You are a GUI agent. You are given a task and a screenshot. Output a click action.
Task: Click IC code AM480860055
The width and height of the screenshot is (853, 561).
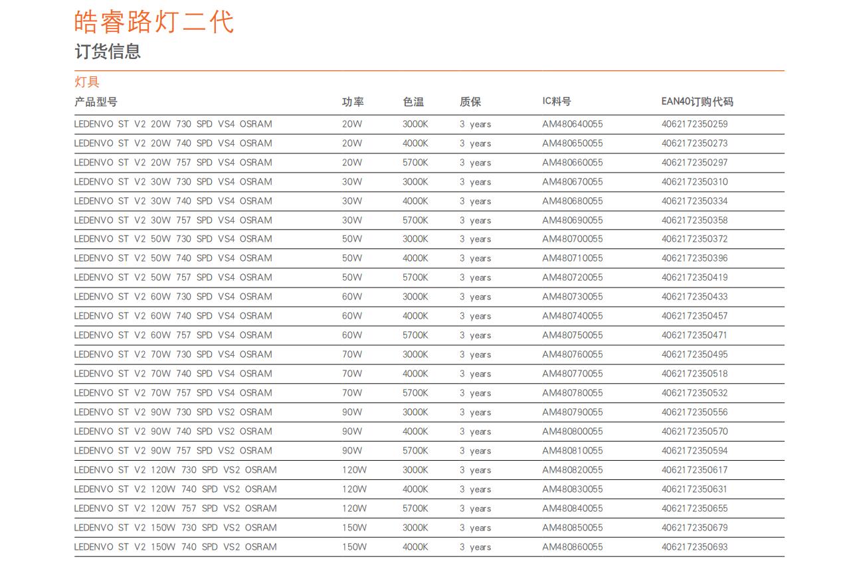coord(573,547)
